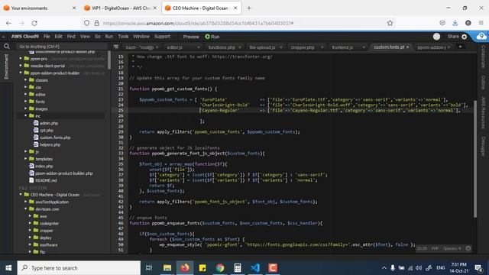Reload the browser page
Viewport: 489px width, 275px height.
[34, 23]
